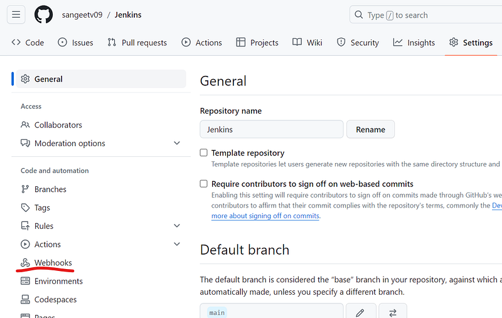The image size is (502, 318).
Task: Click the Insights graph icon
Action: [x=398, y=42]
